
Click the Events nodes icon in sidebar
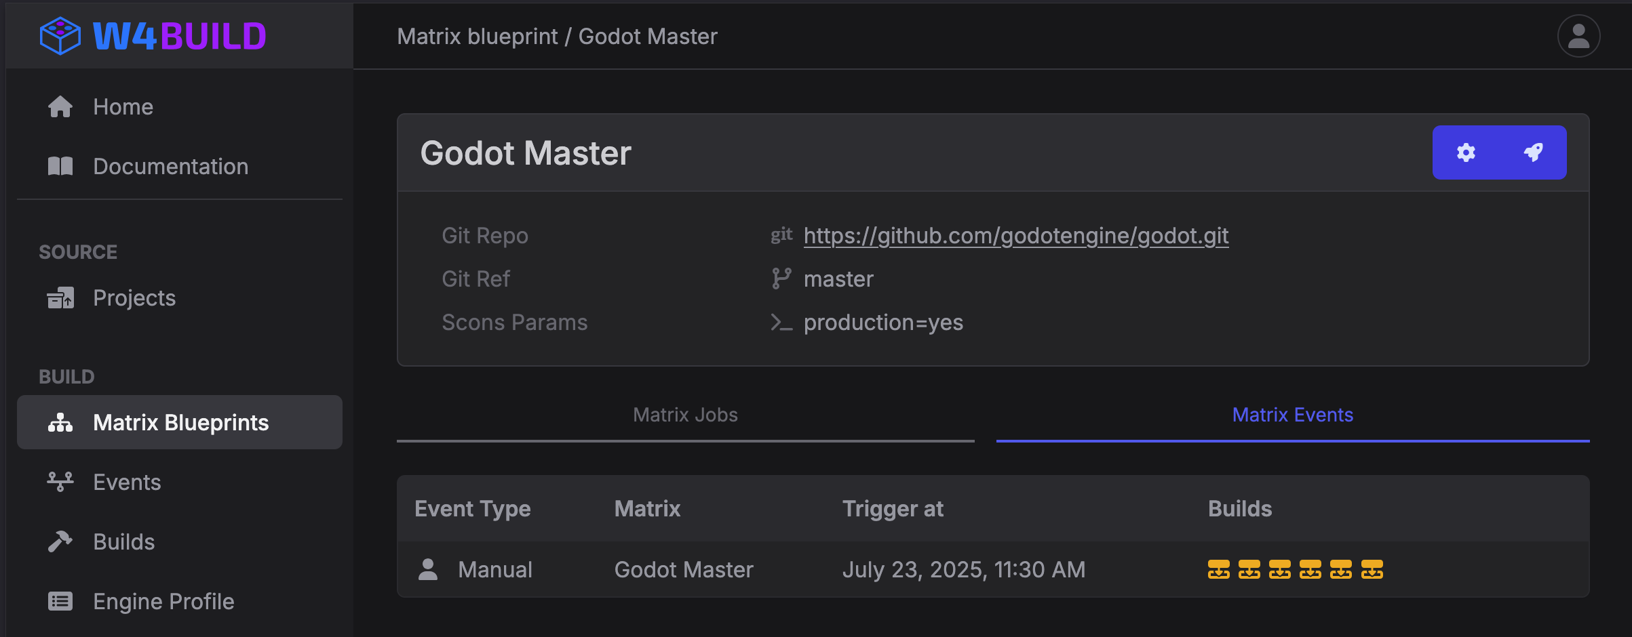(60, 482)
